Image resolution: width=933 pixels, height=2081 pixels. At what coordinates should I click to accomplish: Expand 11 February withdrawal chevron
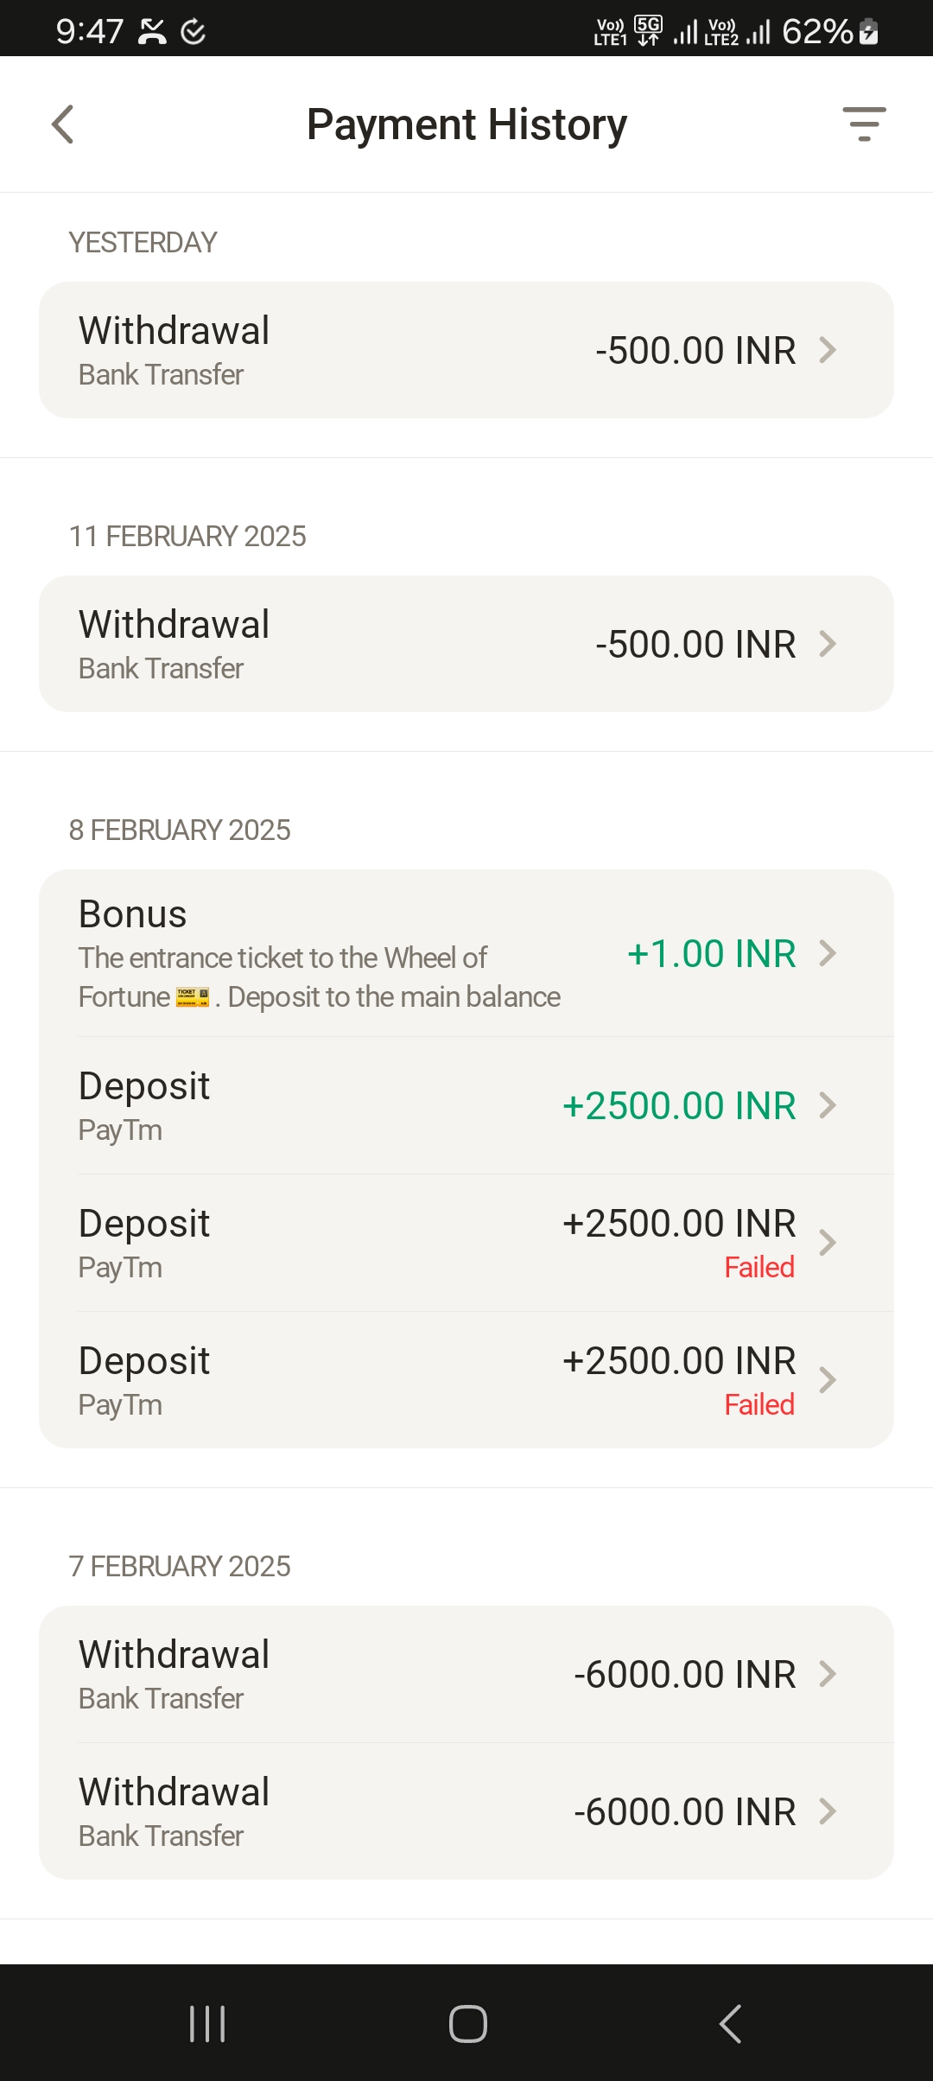[828, 644]
